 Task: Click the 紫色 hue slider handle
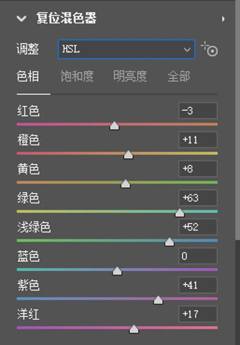(158, 300)
